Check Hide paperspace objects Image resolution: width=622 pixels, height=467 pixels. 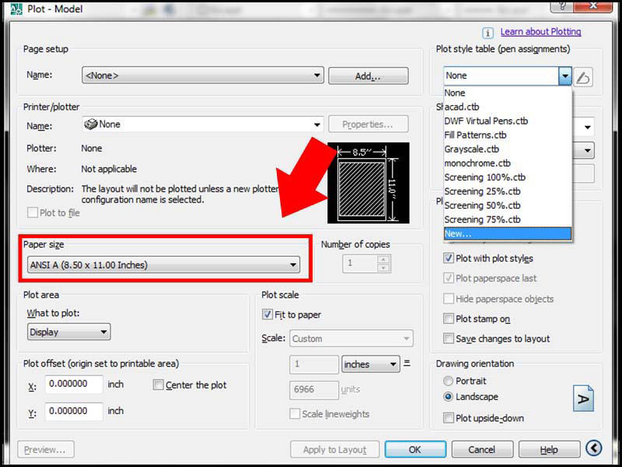[448, 298]
